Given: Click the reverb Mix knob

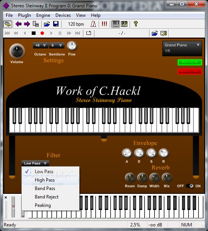Looking at the screenshot, I should (167, 177).
